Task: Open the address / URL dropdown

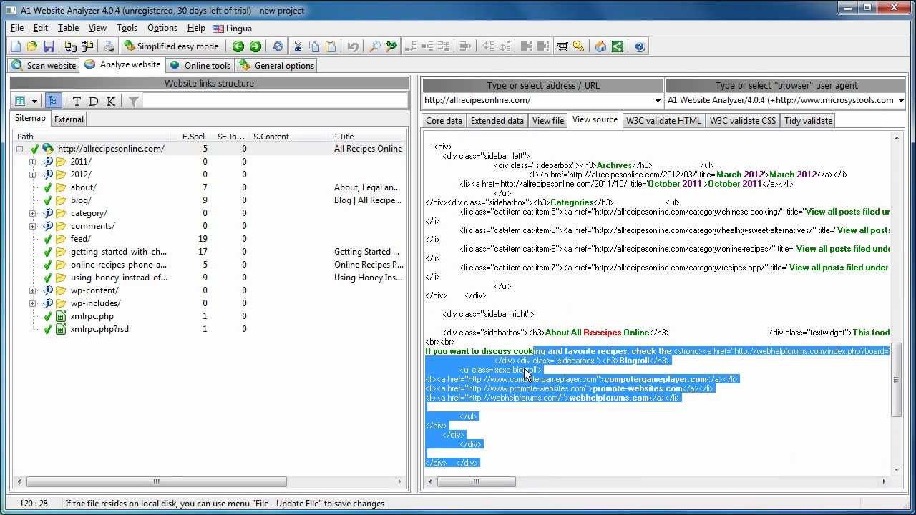Action: tap(657, 101)
